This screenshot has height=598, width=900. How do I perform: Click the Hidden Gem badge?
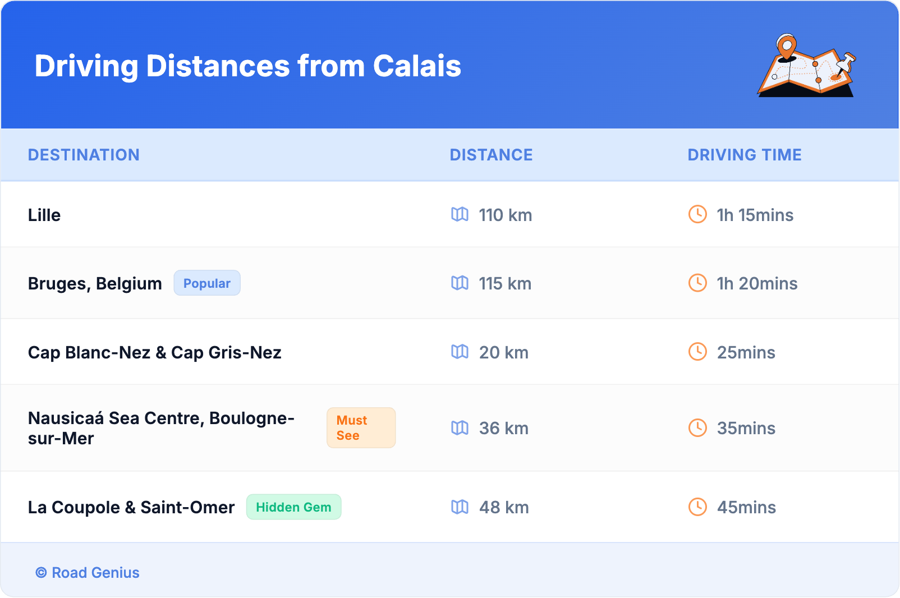tap(293, 507)
